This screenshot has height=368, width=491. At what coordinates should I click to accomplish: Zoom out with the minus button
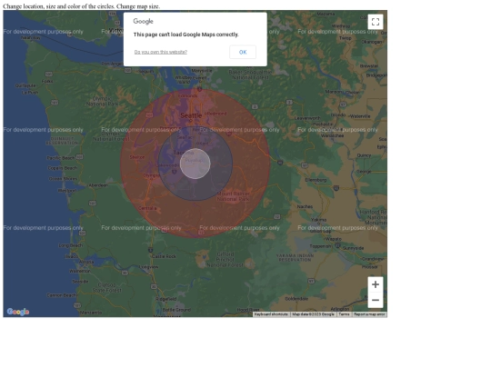376,300
